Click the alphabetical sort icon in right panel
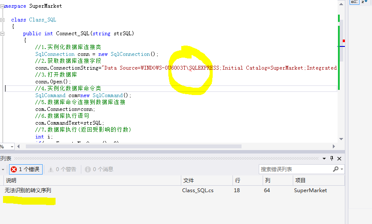Viewport: 372px width, 224px height. (x=364, y=2)
